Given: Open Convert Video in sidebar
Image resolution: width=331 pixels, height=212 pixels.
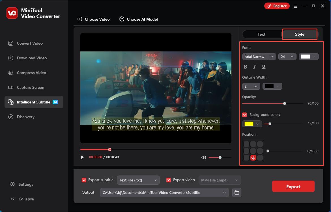Looking at the screenshot, I should 30,43.
